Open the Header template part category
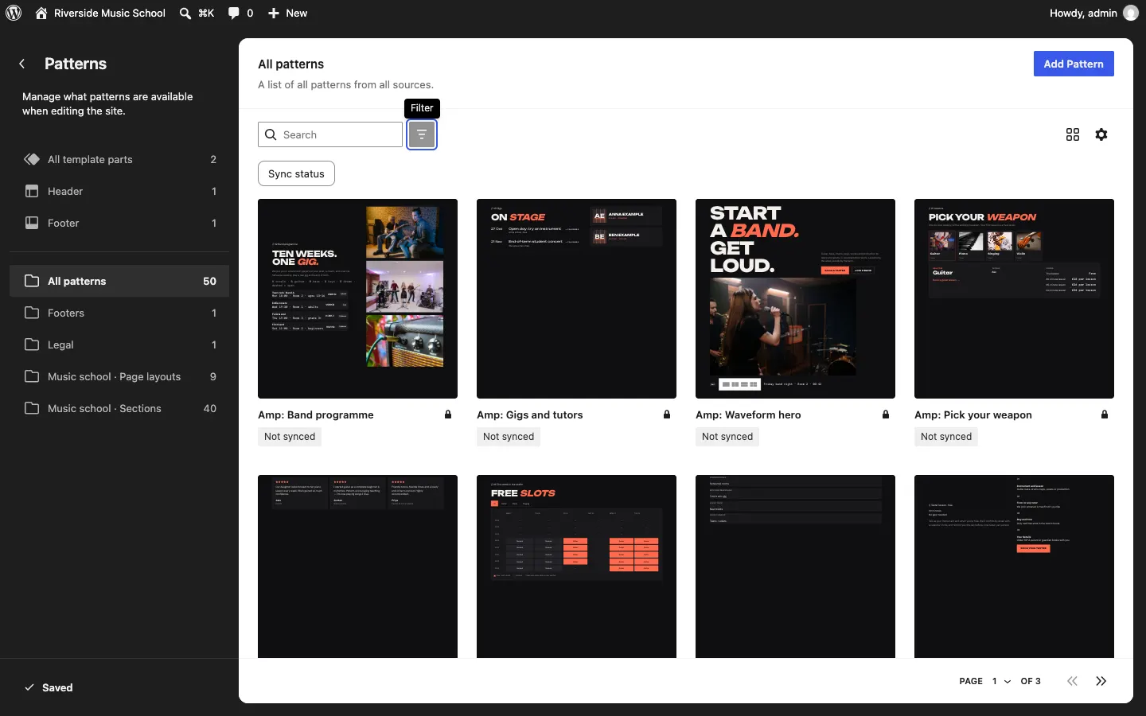 (119, 191)
